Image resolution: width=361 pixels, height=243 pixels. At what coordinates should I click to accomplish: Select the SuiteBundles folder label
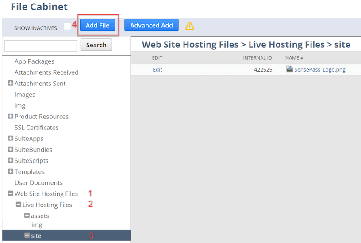pyautogui.click(x=33, y=150)
